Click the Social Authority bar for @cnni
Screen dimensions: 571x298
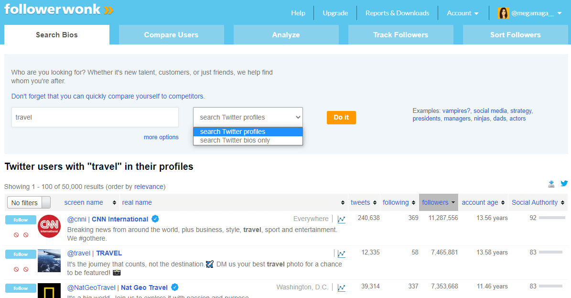click(552, 218)
